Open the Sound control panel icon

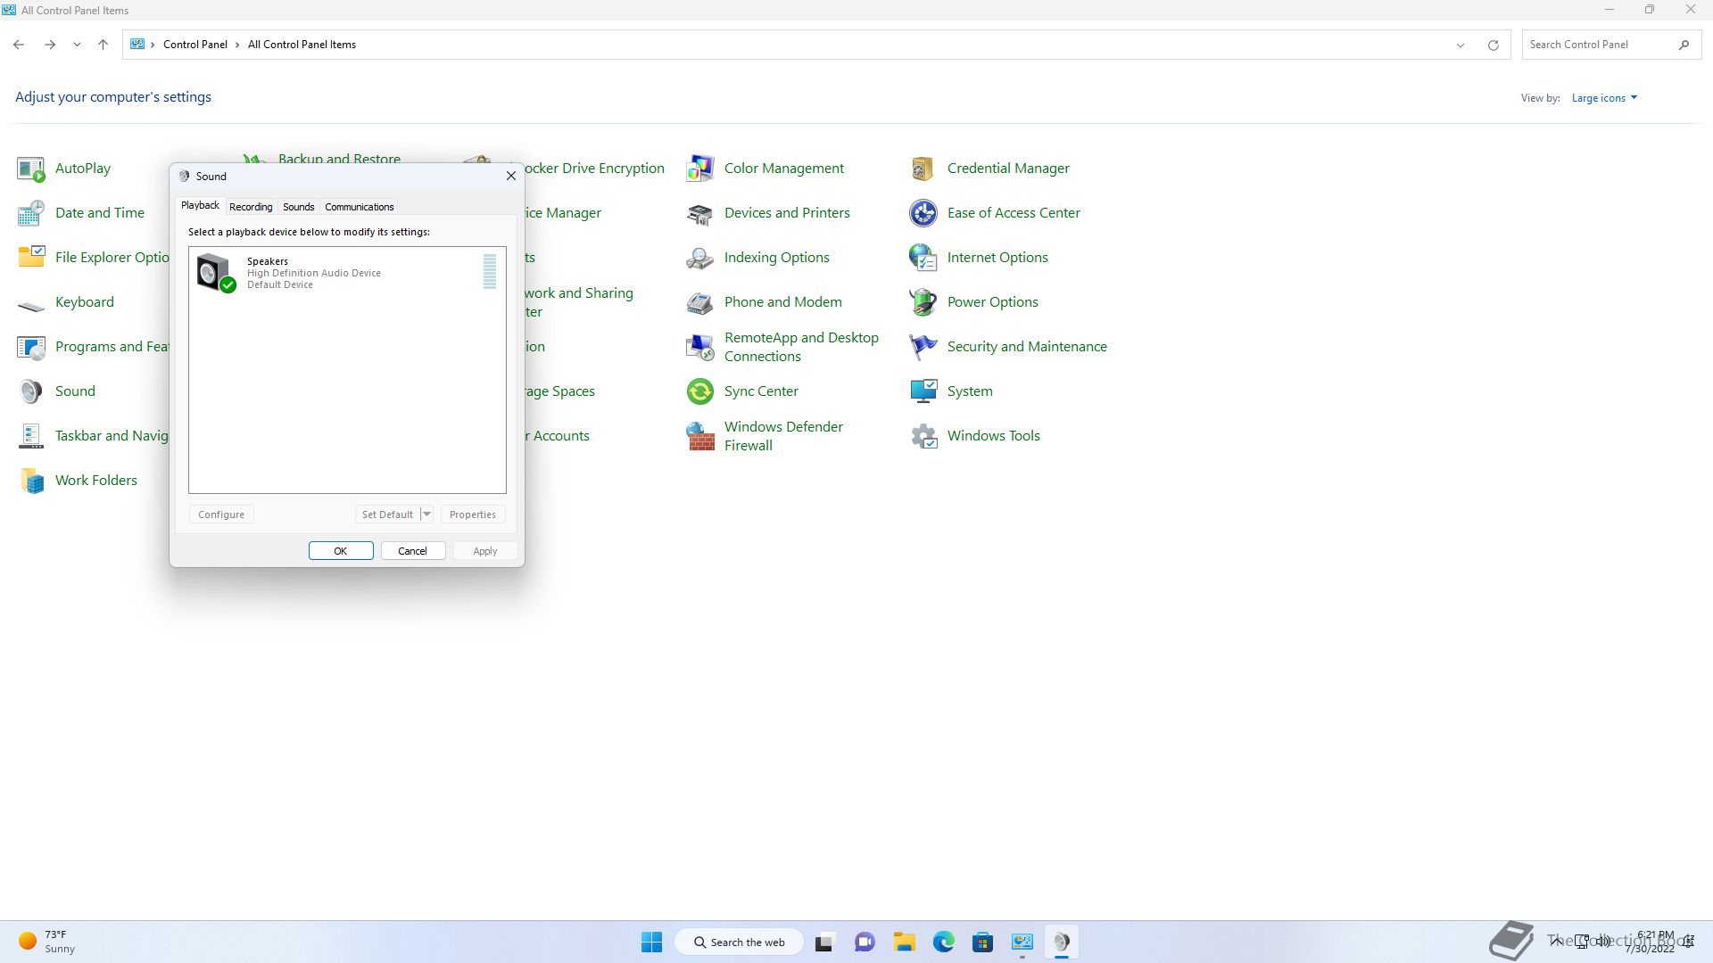[x=31, y=391]
